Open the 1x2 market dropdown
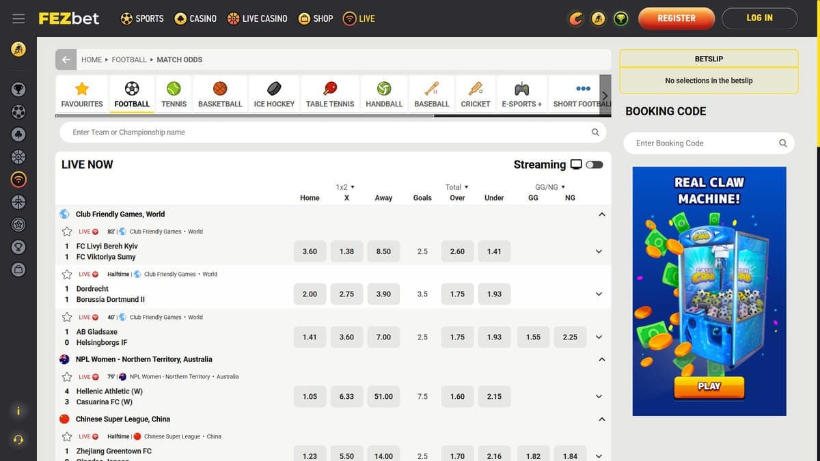Screen dimensions: 820x461 point(345,187)
